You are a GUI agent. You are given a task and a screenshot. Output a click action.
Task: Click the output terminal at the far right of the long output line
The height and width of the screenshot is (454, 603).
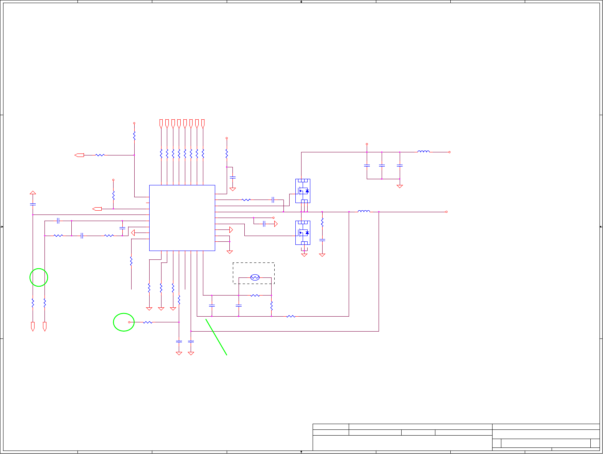point(446,212)
